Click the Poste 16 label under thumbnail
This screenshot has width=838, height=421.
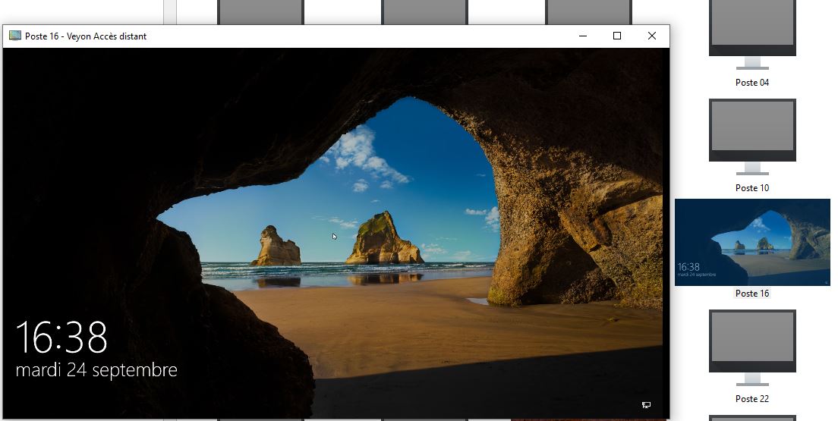[x=752, y=294]
